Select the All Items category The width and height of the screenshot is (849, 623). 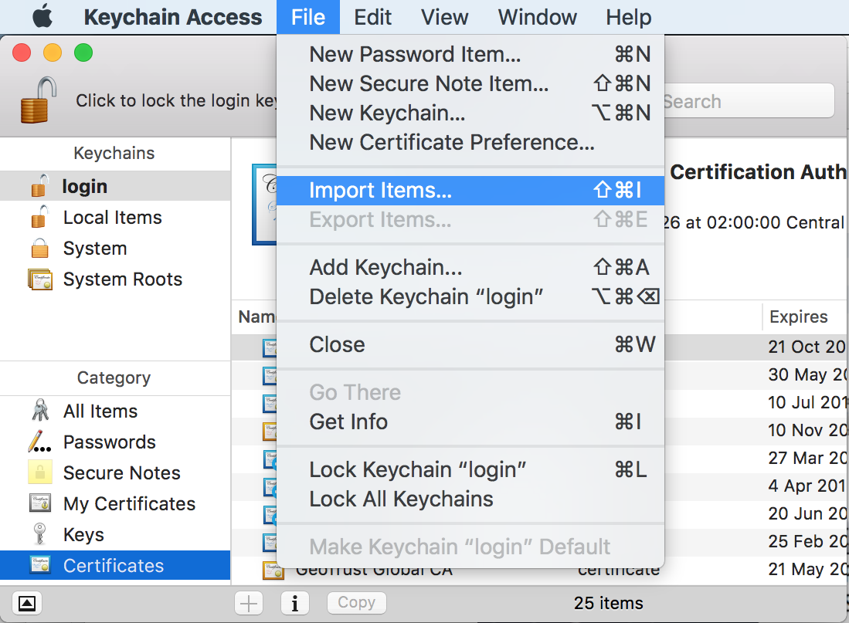click(115, 411)
